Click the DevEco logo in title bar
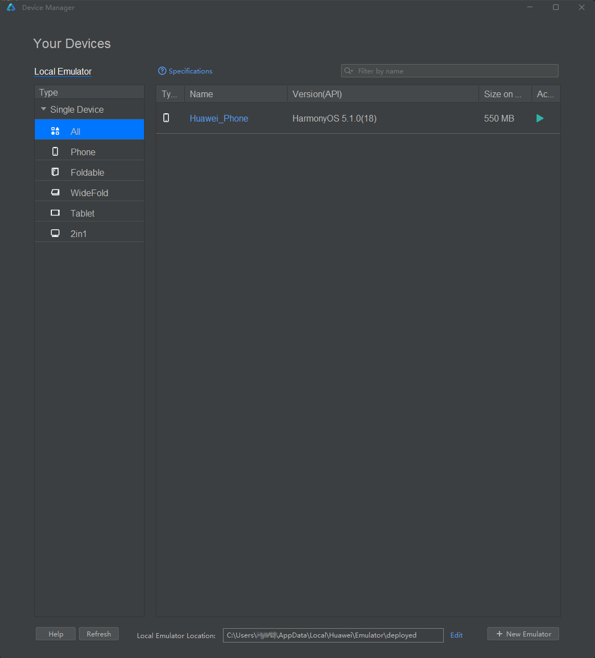This screenshot has height=658, width=595. (x=11, y=7)
